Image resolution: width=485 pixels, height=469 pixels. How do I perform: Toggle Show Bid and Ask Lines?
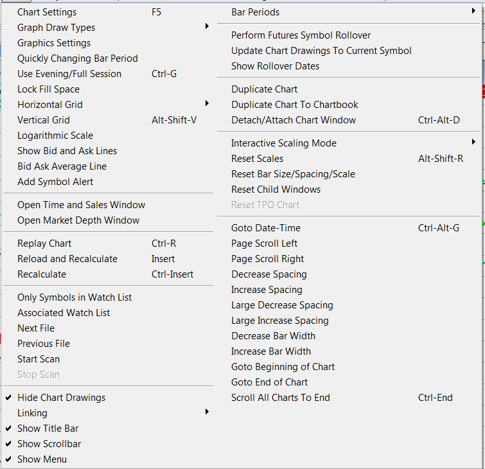108,151
